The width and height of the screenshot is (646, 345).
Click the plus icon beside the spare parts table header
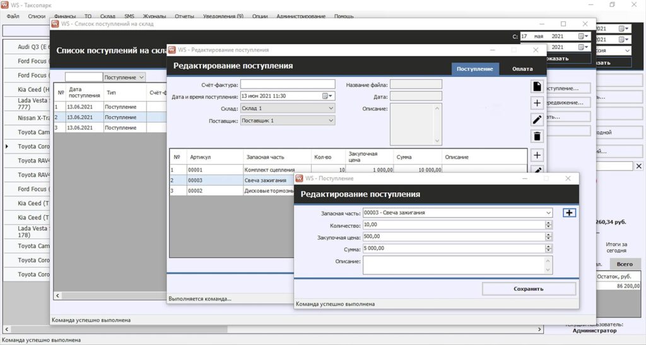point(537,155)
